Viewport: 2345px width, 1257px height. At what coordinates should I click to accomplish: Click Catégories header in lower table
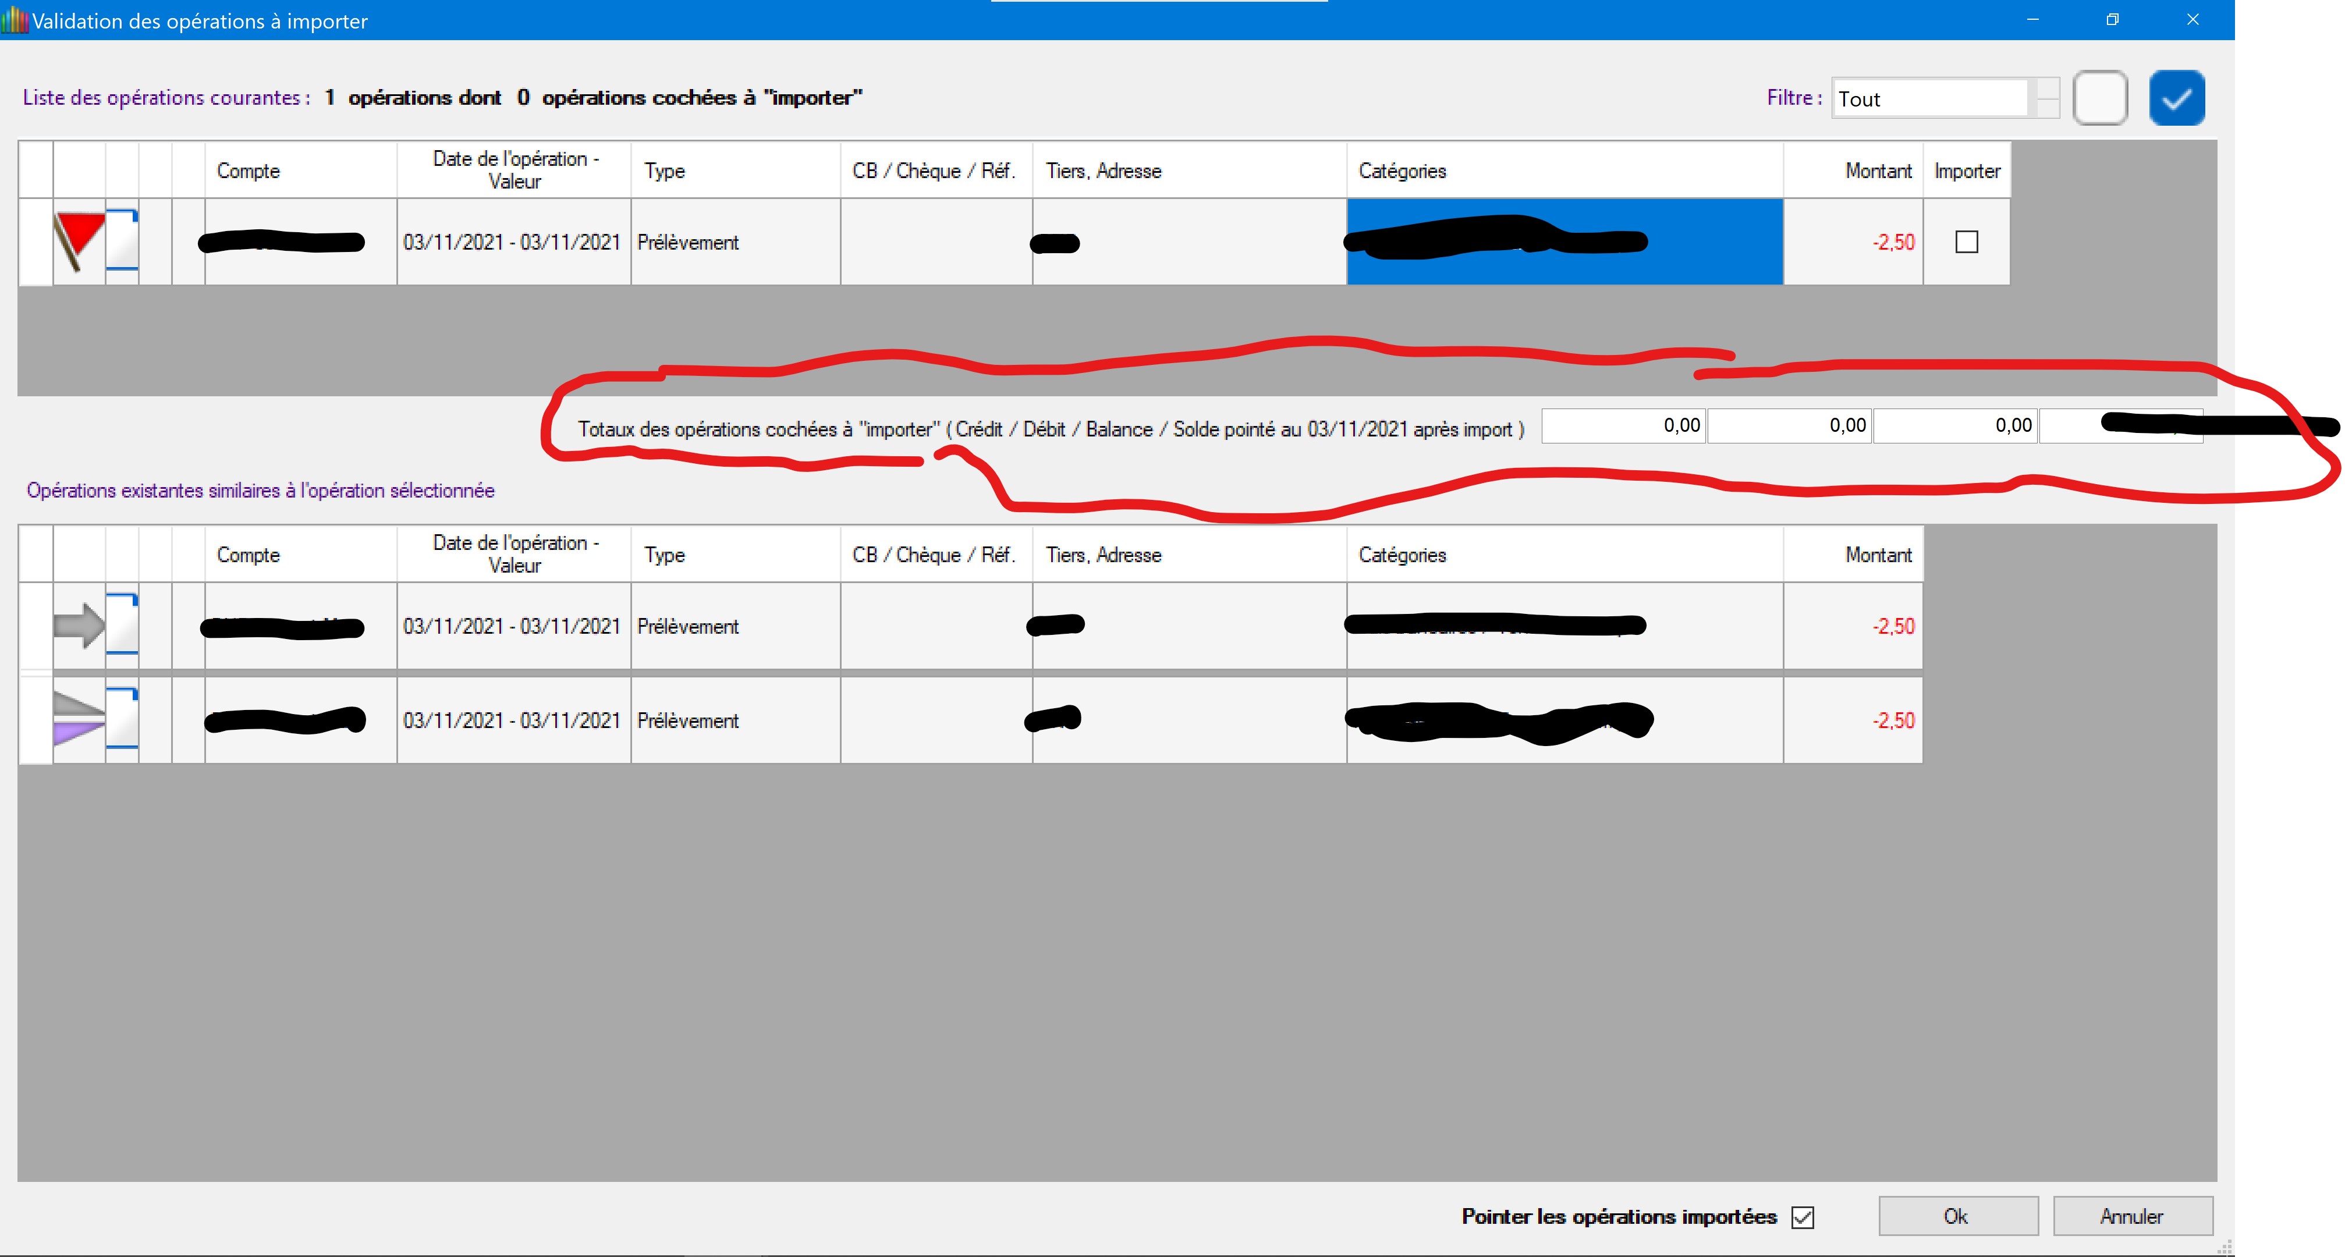1402,555
